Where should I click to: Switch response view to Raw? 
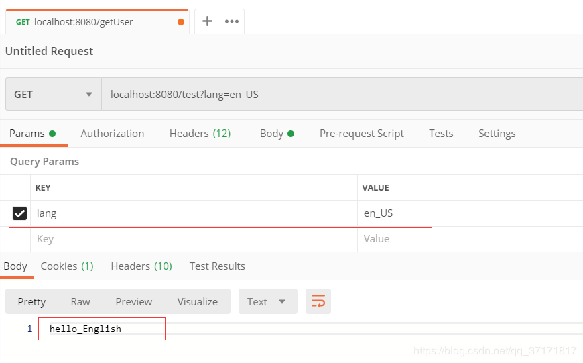[80, 301]
